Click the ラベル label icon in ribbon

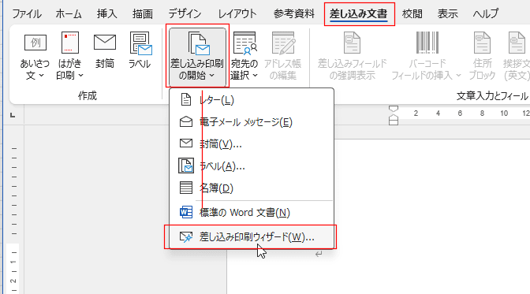(140, 43)
